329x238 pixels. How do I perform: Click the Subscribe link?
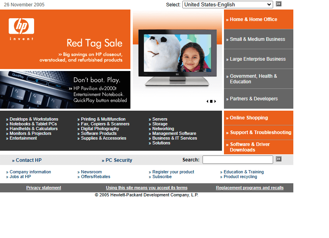(162, 177)
